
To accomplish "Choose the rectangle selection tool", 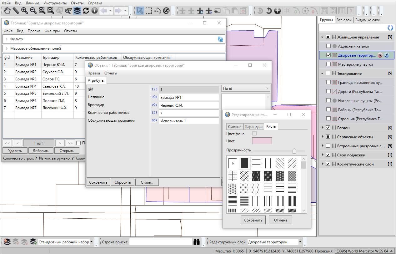I will point(149,11).
